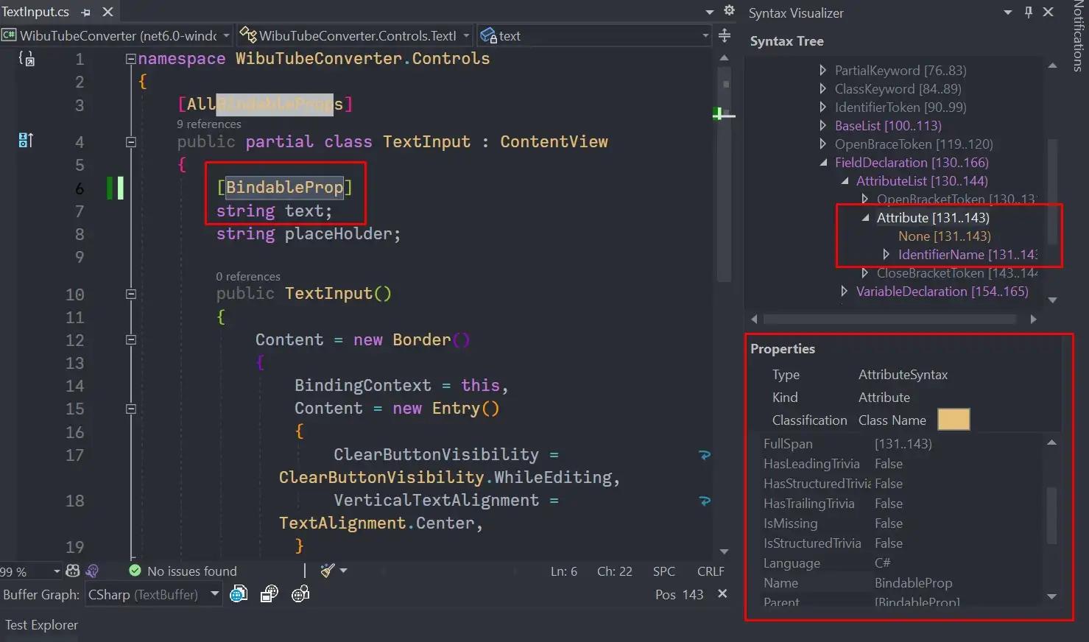Click the split editor window icon
The image size is (1089, 642).
point(725,35)
